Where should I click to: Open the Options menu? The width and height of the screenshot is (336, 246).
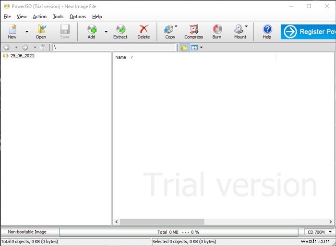(78, 16)
